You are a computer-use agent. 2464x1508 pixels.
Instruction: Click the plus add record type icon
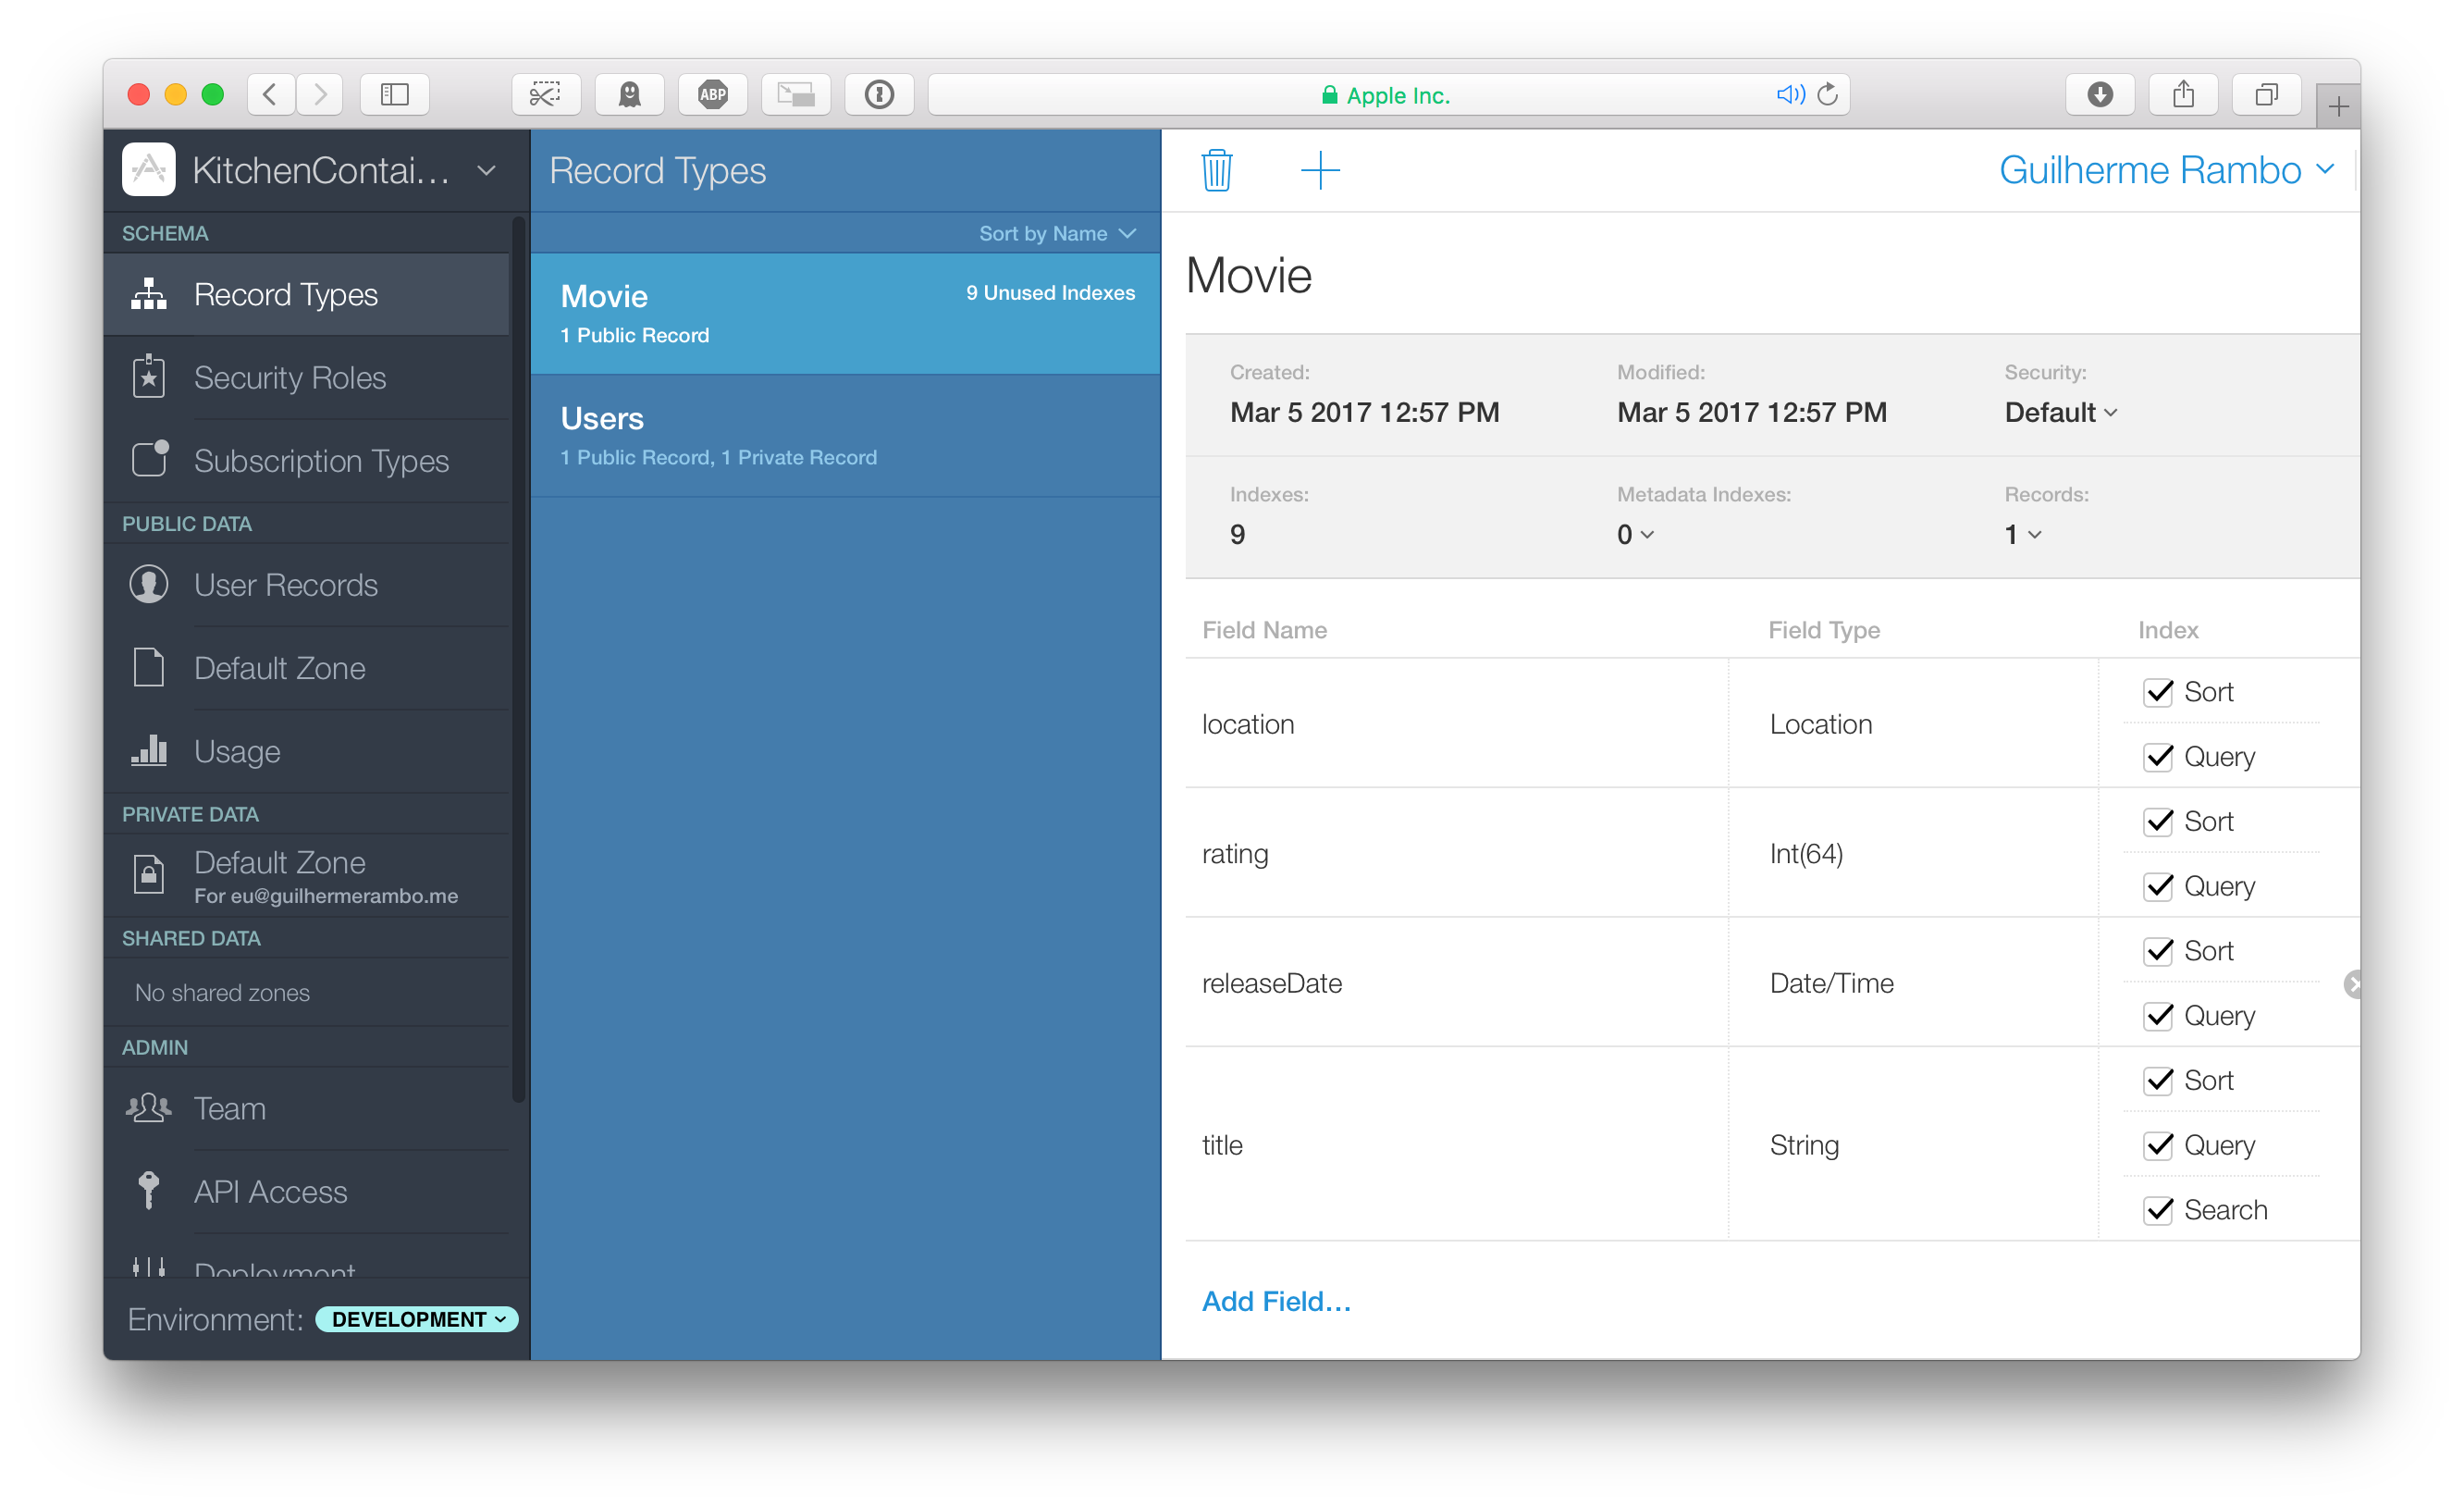(x=1320, y=170)
